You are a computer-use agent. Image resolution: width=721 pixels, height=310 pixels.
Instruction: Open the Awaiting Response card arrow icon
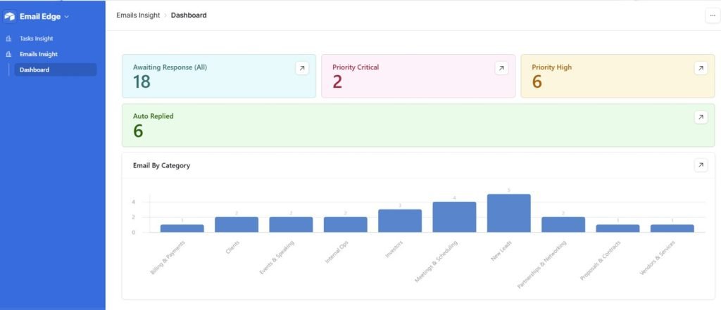(x=301, y=68)
